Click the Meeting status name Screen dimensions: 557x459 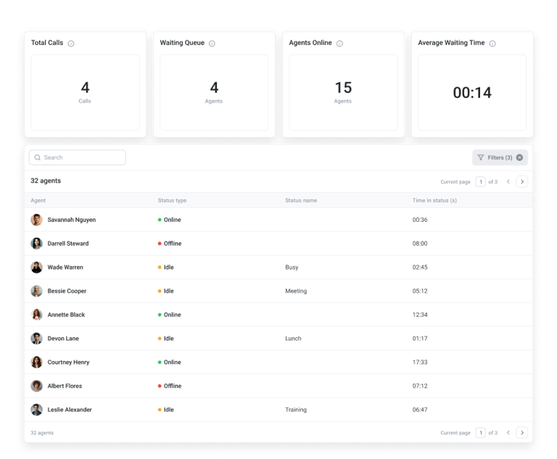296,291
